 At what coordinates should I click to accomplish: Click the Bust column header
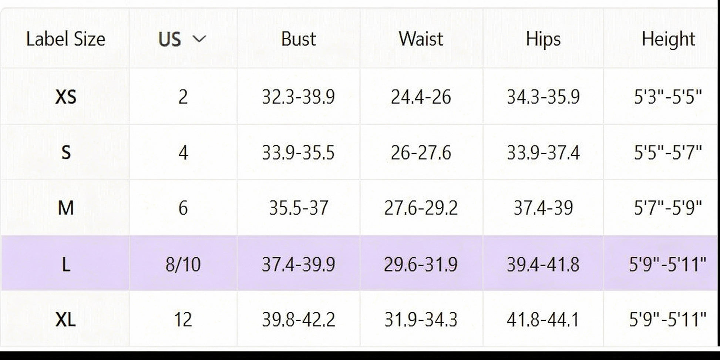298,39
